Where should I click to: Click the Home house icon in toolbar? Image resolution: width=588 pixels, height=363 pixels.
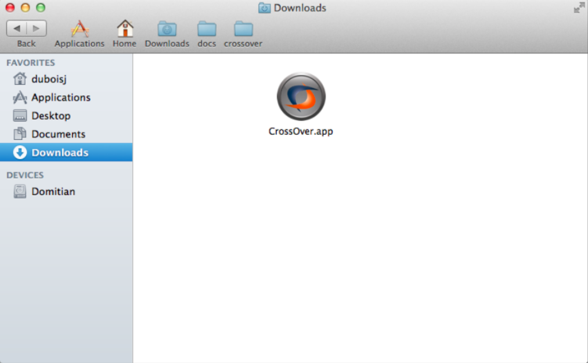pos(125,28)
